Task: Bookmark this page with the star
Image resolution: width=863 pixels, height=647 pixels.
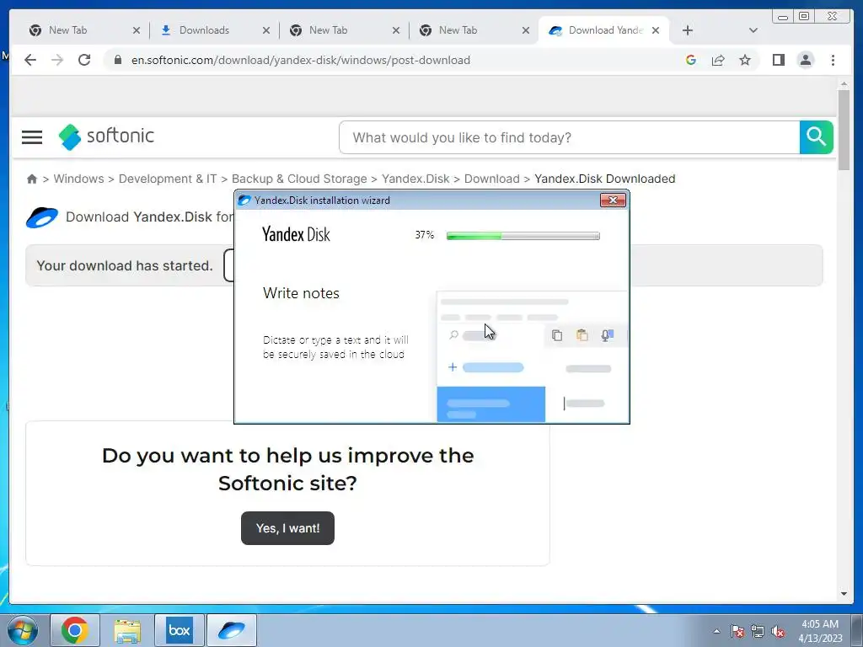Action: click(x=745, y=60)
